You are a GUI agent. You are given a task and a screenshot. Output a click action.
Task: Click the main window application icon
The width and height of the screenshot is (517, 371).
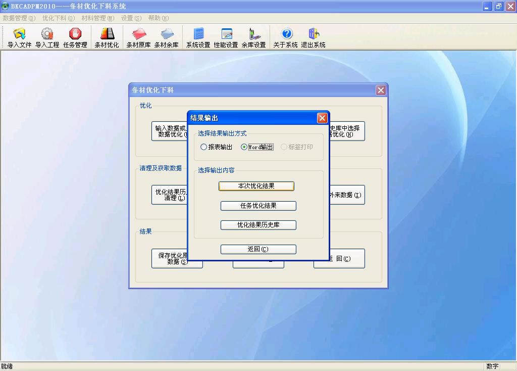point(5,6)
